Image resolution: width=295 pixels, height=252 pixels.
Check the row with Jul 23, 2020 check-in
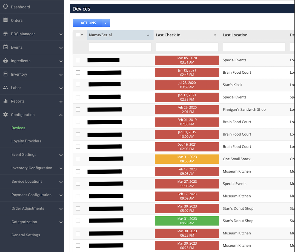(x=78, y=85)
